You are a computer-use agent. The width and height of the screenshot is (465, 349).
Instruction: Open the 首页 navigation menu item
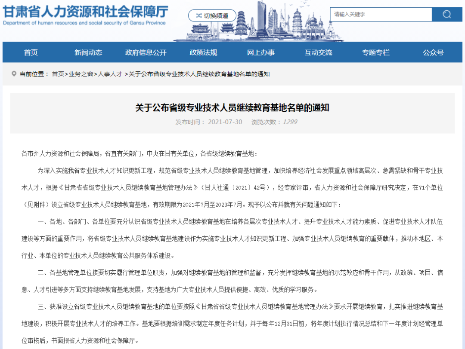tap(31, 52)
